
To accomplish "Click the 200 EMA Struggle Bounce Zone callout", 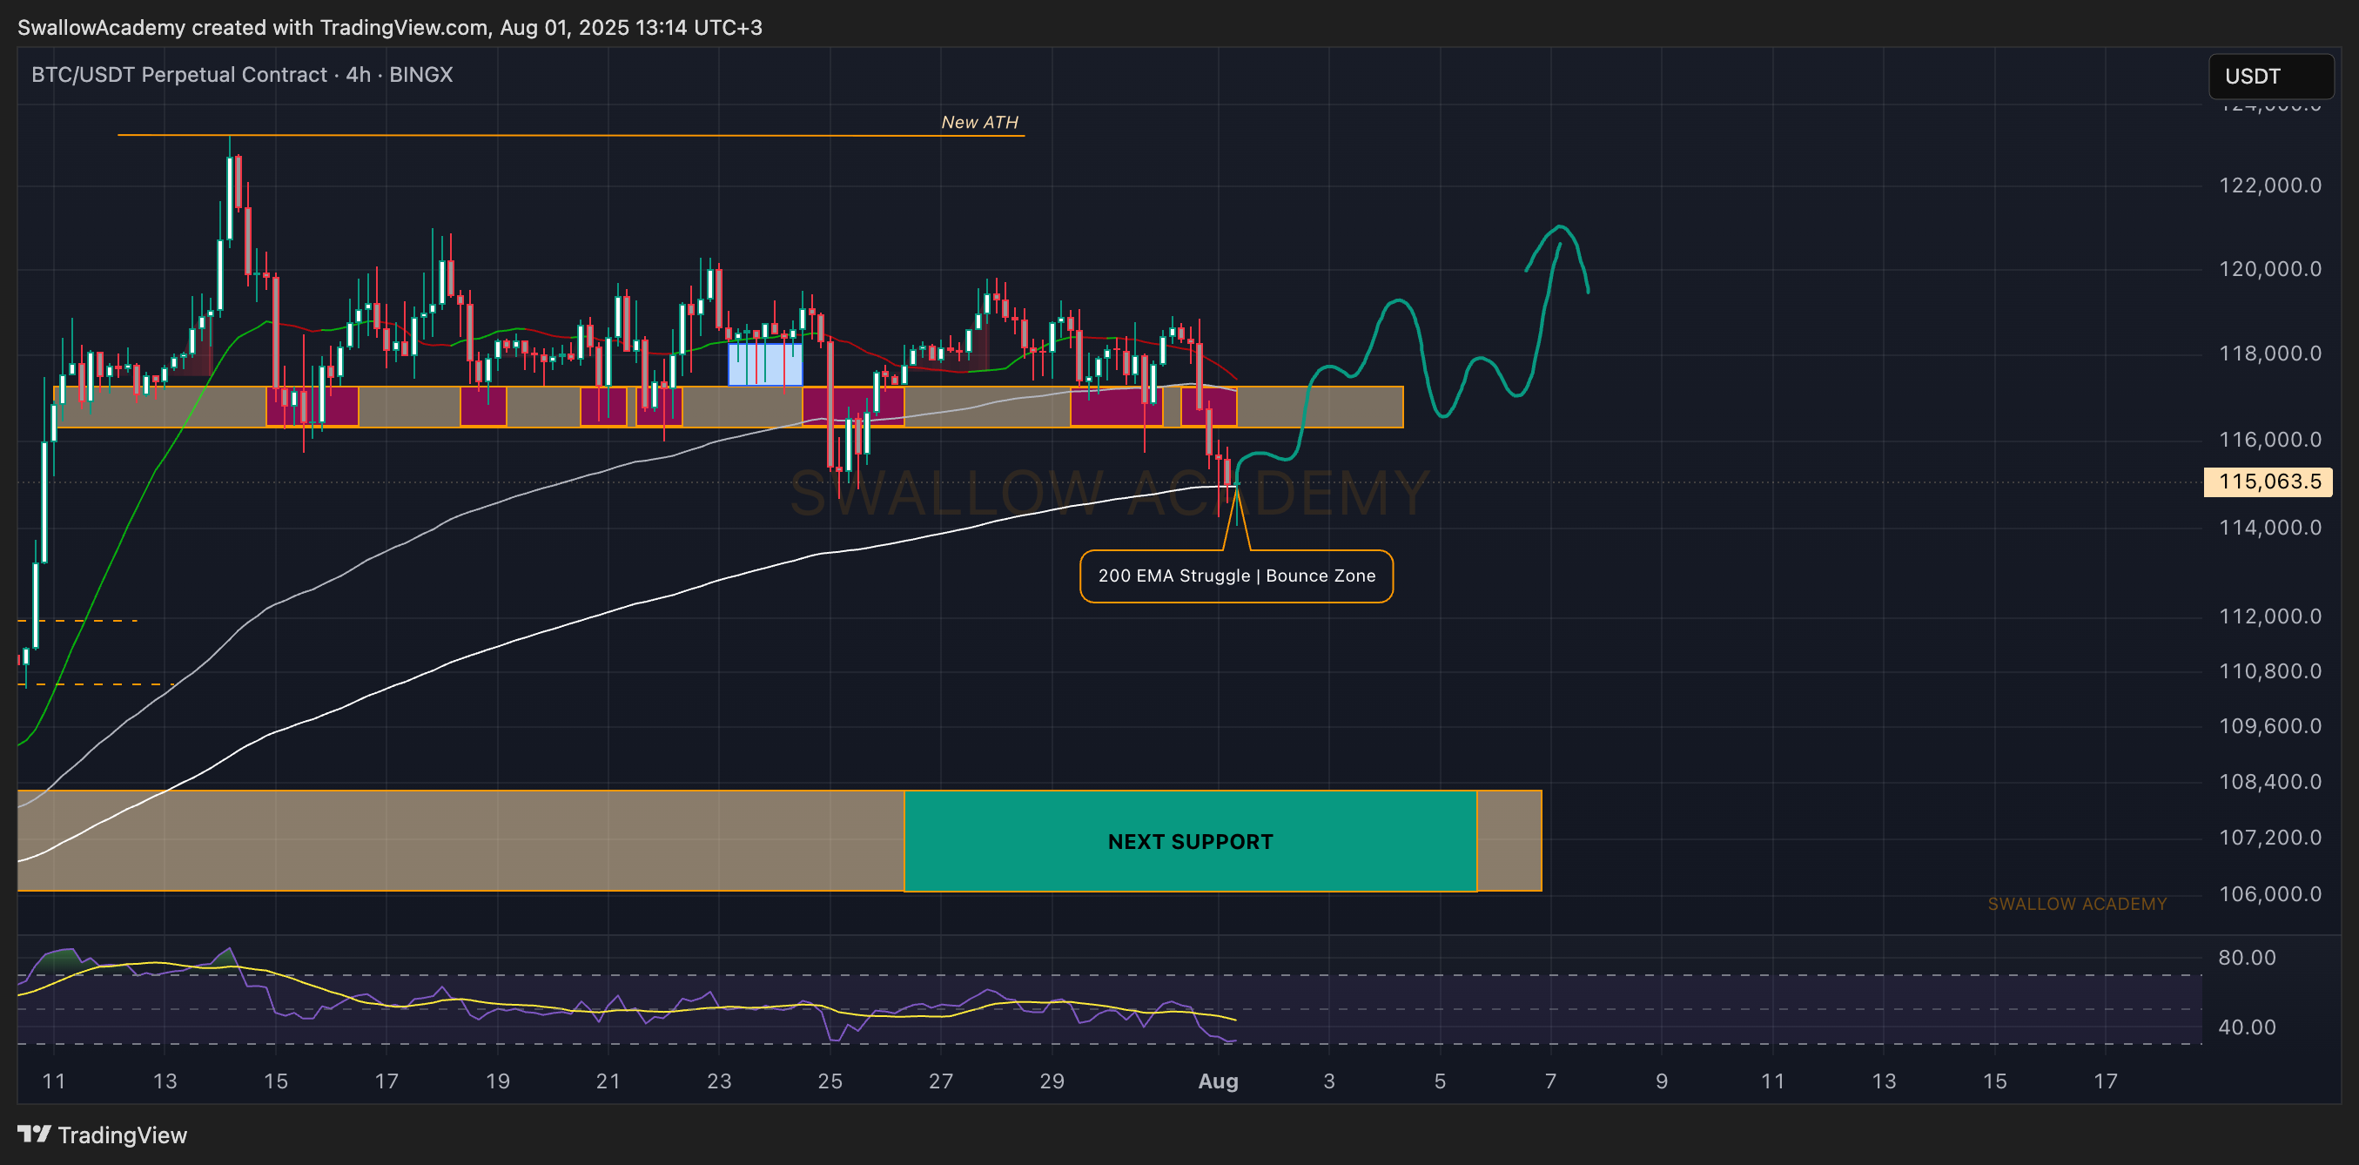I will 1236,576.
